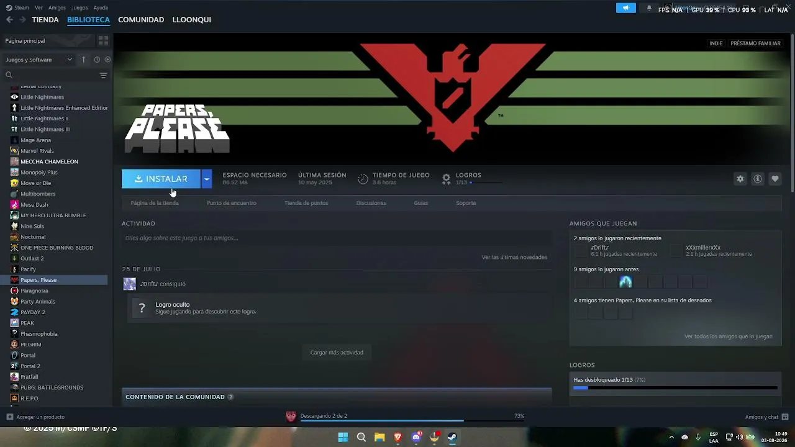Image resolution: width=795 pixels, height=447 pixels.
Task: Open the COMUNIDAD tab
Action: (x=141, y=20)
